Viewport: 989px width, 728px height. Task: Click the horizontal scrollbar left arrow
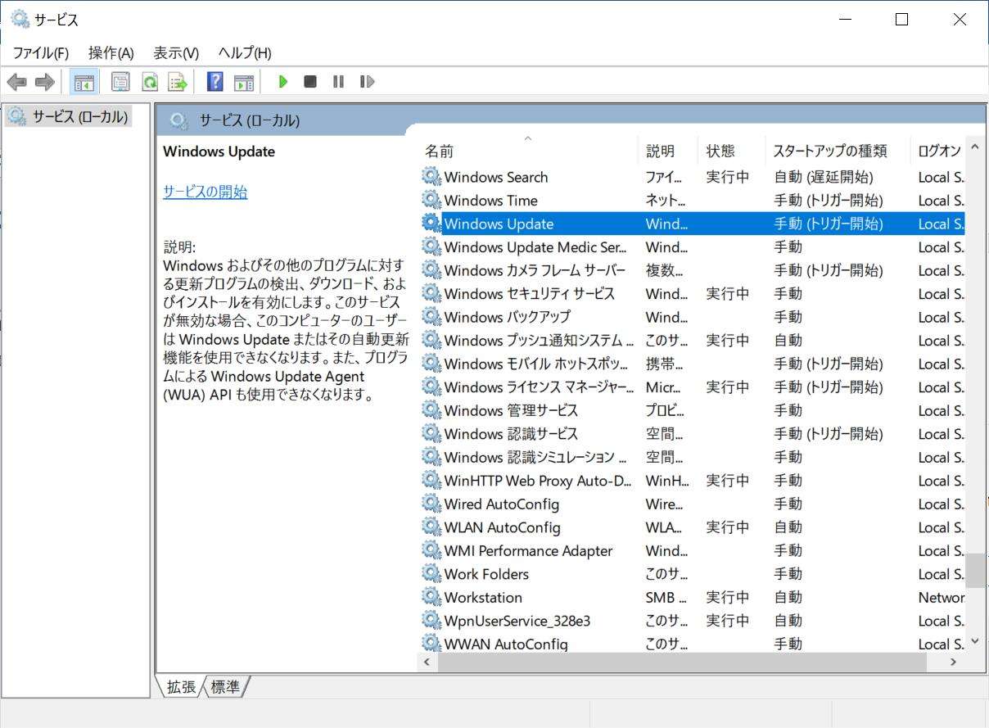click(x=427, y=662)
